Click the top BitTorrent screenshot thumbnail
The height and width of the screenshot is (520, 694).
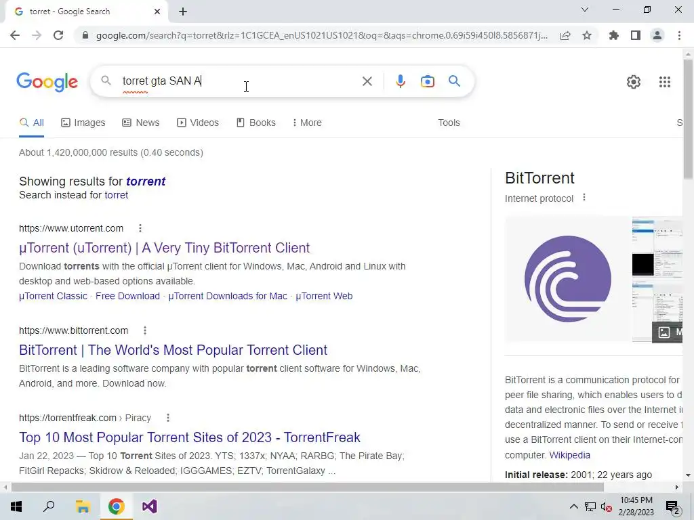coord(657,246)
